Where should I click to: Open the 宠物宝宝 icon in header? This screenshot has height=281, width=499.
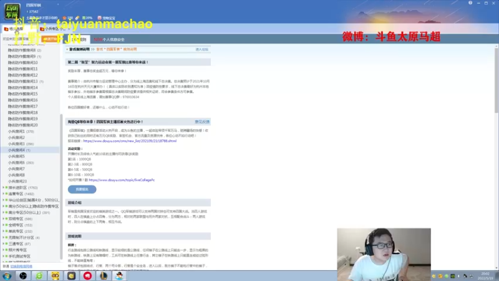point(99,18)
